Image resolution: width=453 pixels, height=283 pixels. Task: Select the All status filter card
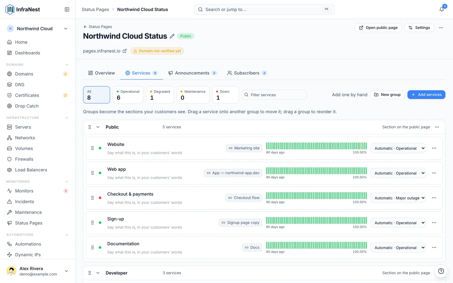pos(97,95)
